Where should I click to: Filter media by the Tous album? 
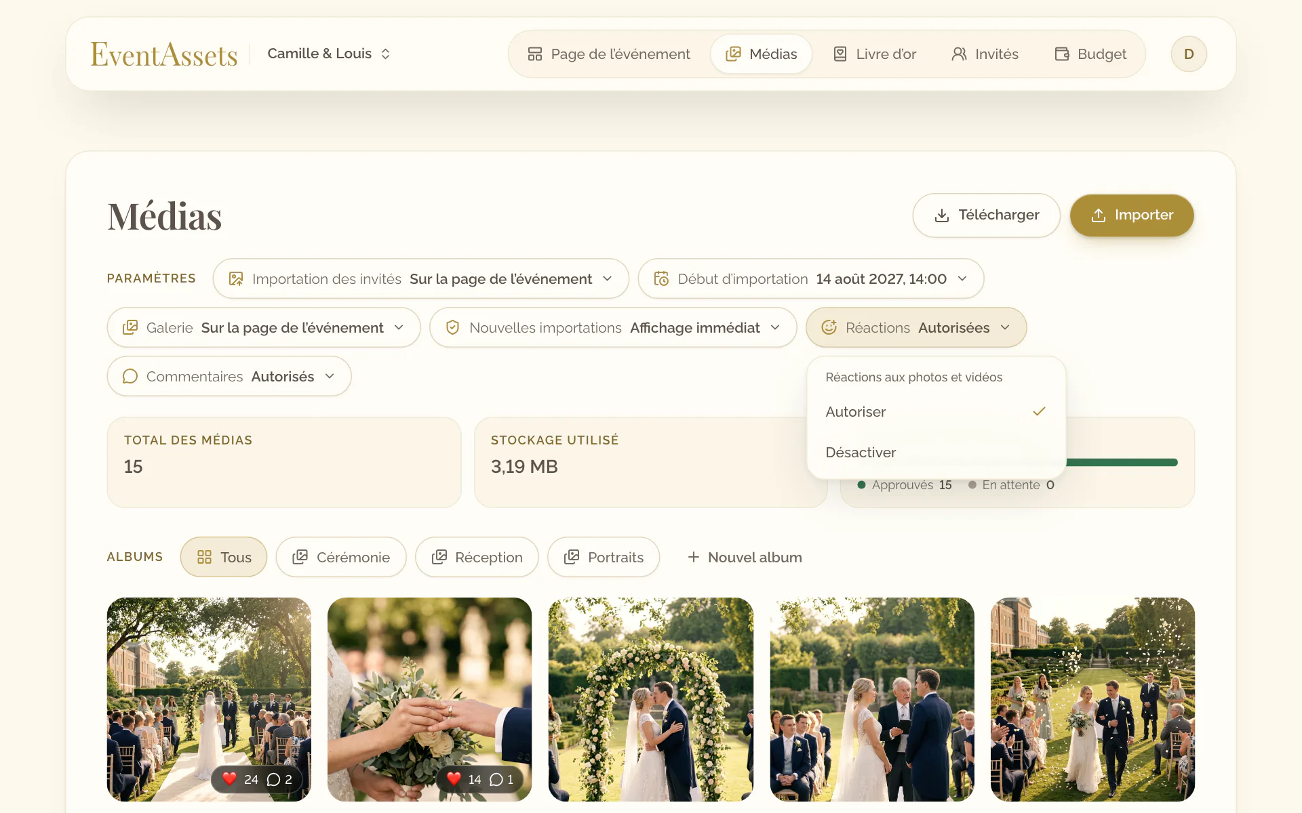point(224,557)
